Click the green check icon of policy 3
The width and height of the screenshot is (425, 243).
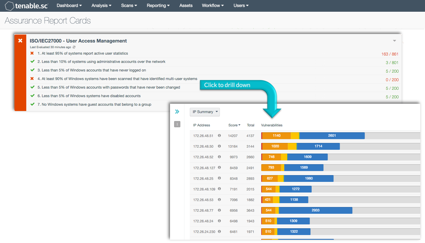(x=32, y=70)
